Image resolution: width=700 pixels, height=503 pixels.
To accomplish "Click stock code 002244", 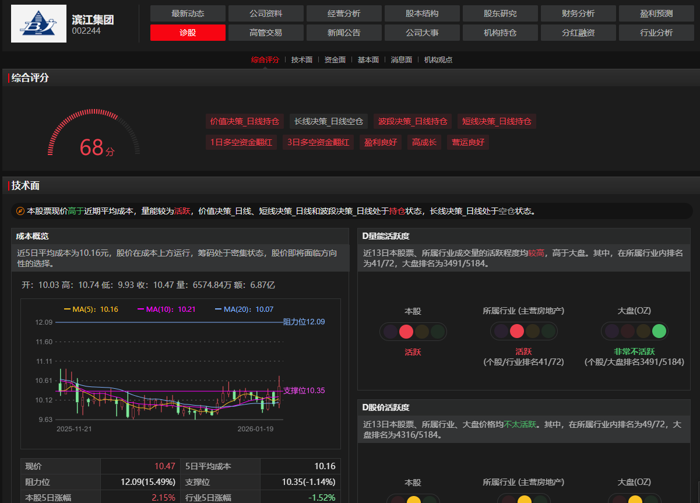I will (x=86, y=31).
